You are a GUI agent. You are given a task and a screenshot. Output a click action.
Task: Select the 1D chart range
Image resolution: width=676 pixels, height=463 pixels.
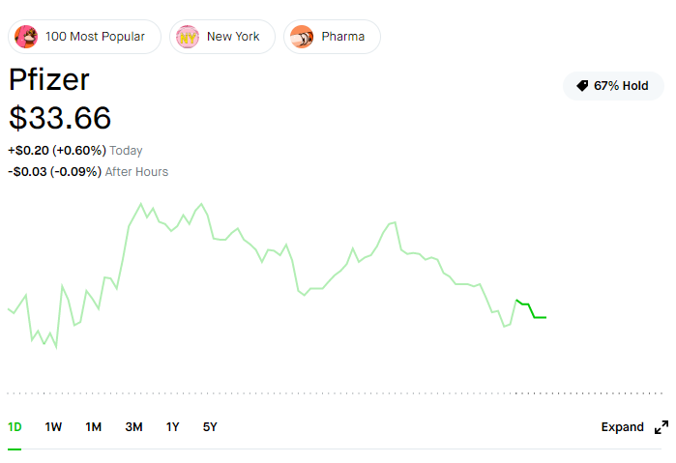coord(15,427)
